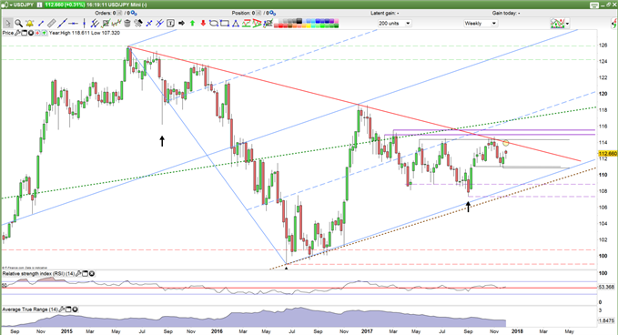Open the Orders settings gear
618x335 pixels.
(133, 13)
